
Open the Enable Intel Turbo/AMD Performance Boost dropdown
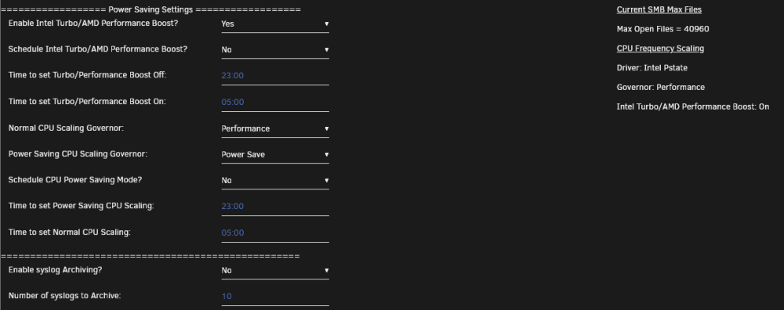[275, 24]
